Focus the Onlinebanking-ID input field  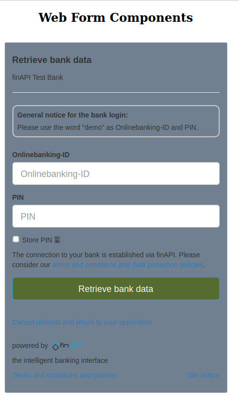coord(116,173)
